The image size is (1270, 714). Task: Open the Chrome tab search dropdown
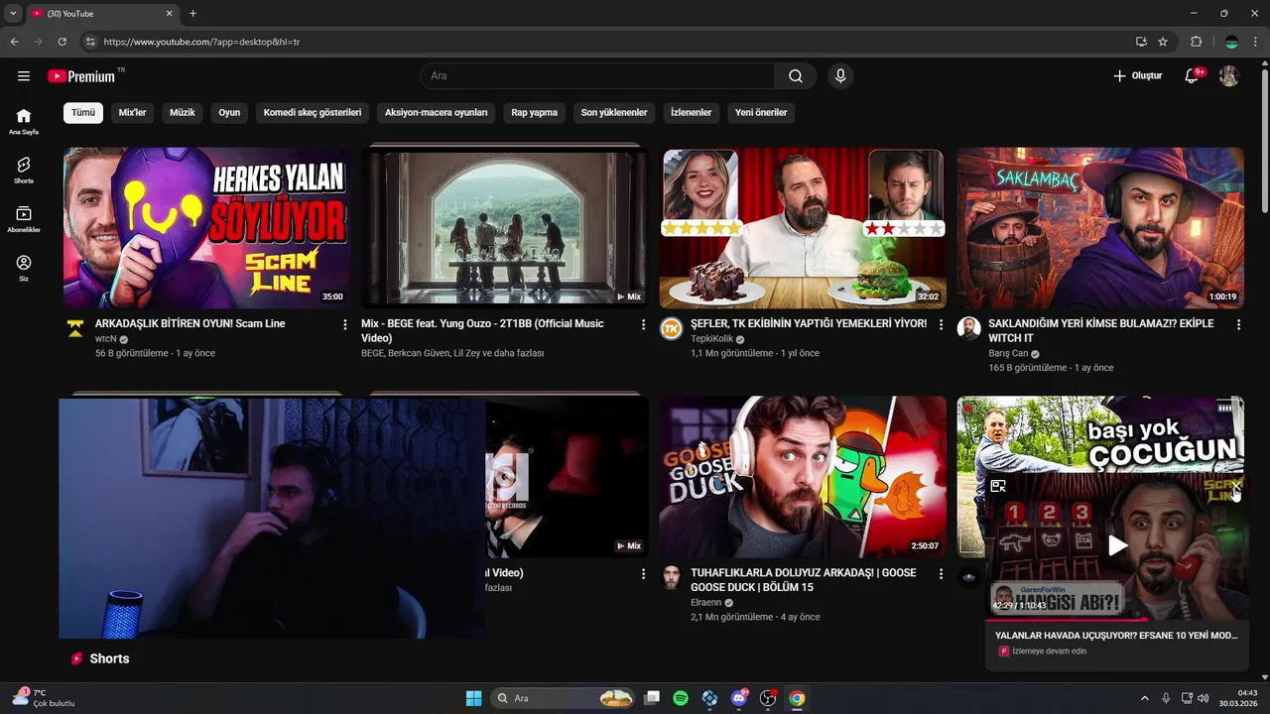[x=13, y=14]
